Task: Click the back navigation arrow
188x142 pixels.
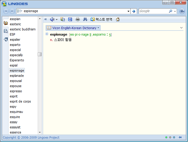Action: (x=6, y=11)
